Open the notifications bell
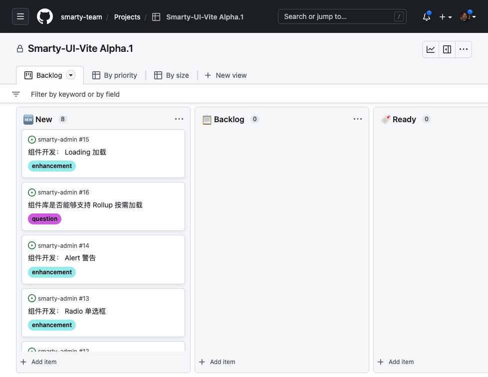 426,17
